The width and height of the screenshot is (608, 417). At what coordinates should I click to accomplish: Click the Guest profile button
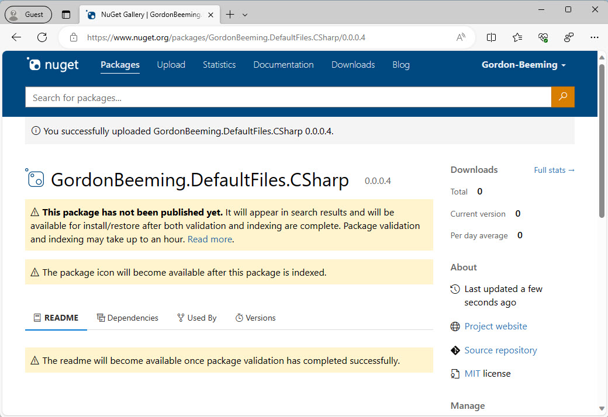click(28, 15)
